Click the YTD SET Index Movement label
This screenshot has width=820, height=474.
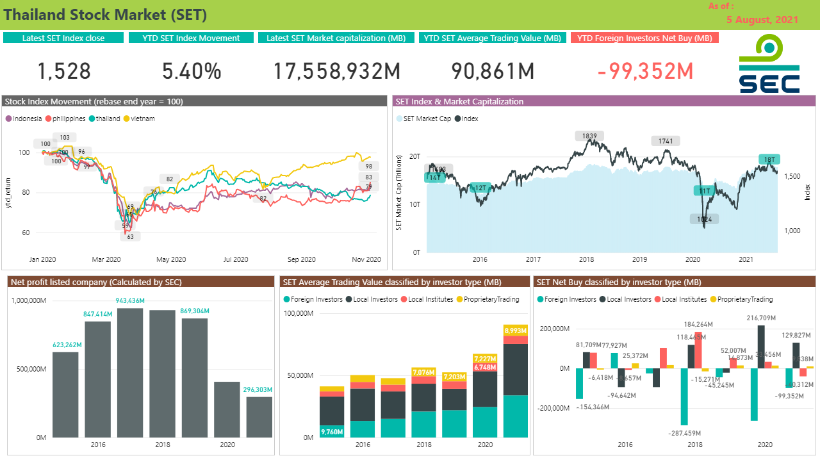point(192,38)
